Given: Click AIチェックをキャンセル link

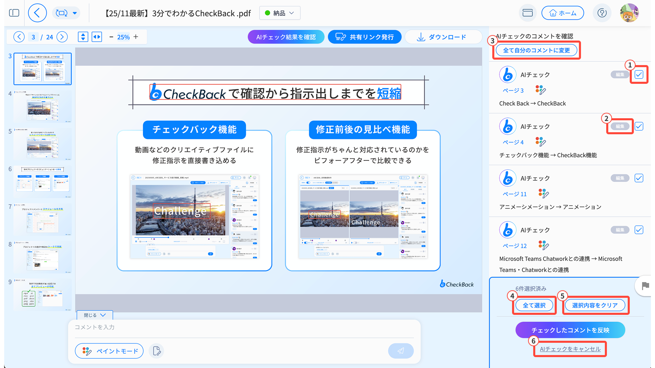Looking at the screenshot, I should (x=570, y=349).
